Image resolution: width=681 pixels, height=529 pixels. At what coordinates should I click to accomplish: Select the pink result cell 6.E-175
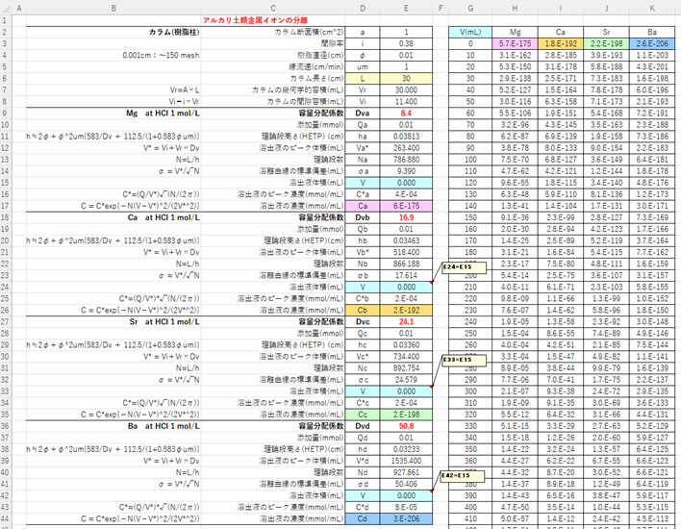406,206
